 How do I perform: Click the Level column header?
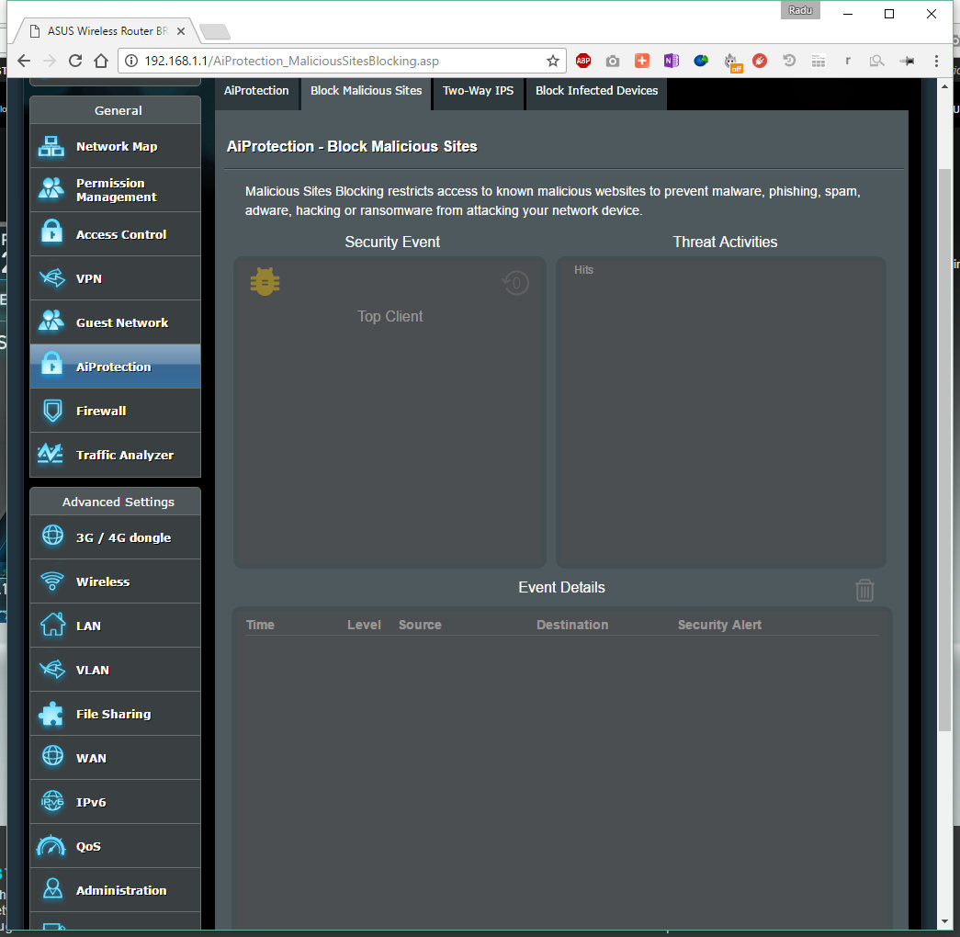tap(364, 625)
